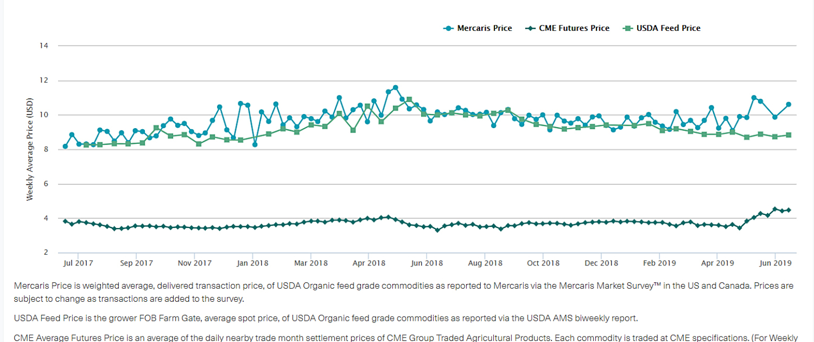Screen dimensions: 814x342
Task: Select the highest Mercaris Price data point
Action: (395, 87)
